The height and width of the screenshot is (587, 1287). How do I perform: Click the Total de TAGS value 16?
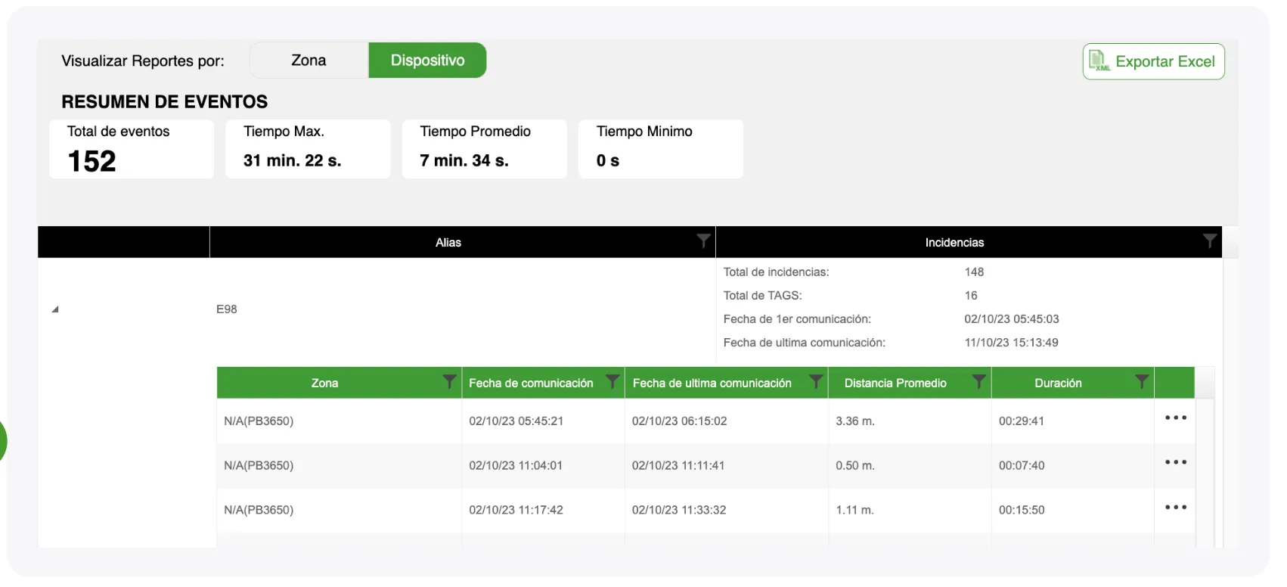point(971,295)
